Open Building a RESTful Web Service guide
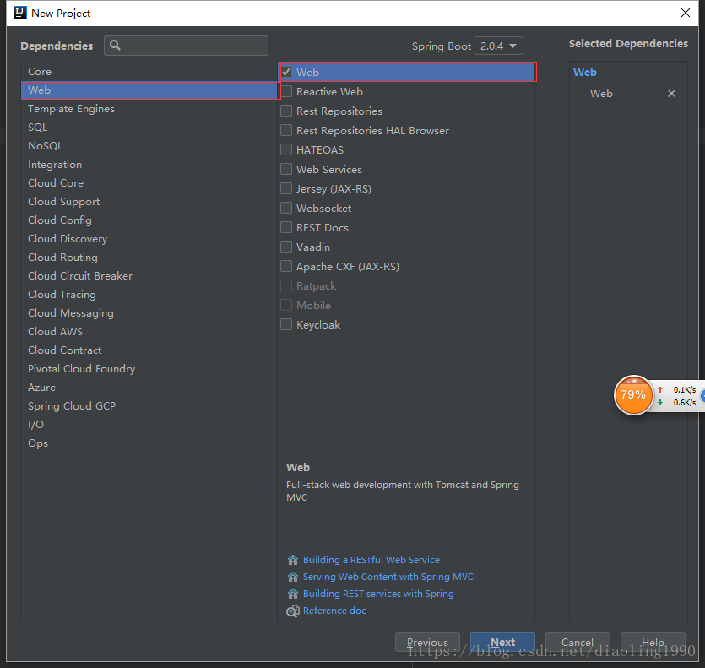Viewport: 705px width, 668px height. click(x=371, y=560)
